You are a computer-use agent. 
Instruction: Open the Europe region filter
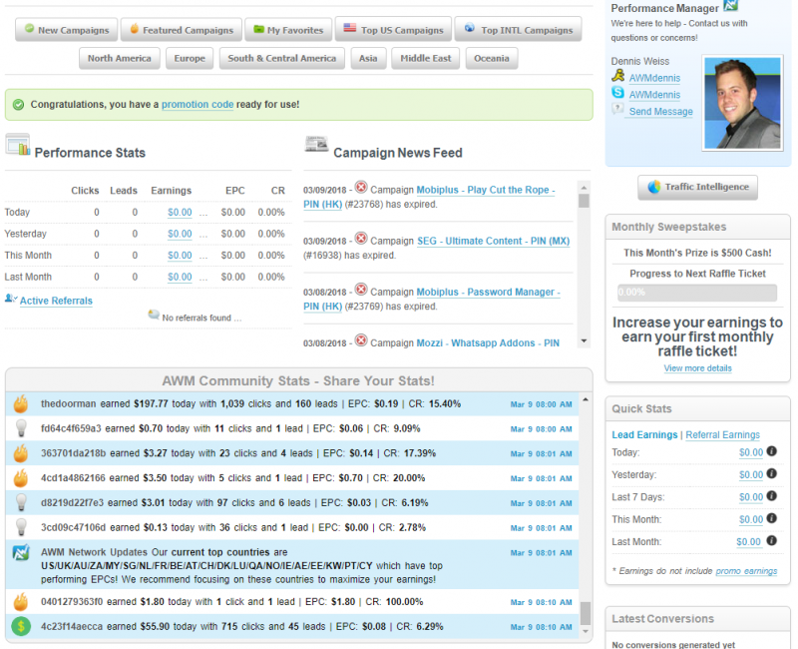coord(190,59)
